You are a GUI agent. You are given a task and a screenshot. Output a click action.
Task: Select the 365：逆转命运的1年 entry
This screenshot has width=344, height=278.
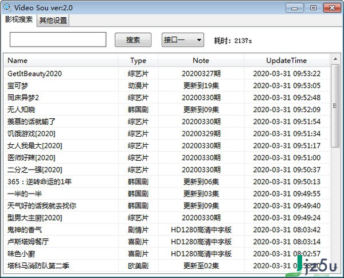point(167,182)
